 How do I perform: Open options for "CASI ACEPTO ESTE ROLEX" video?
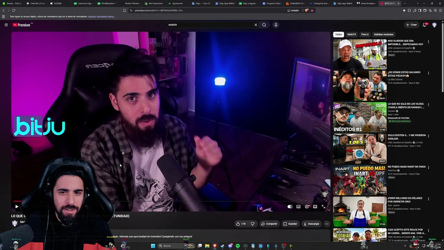[x=428, y=231]
